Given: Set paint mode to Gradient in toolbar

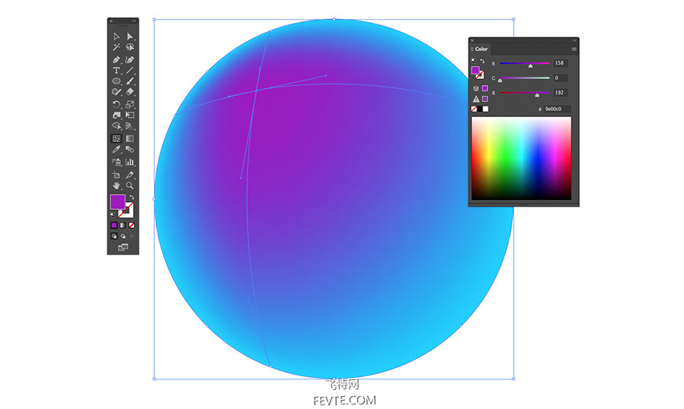Looking at the screenshot, I should 122,225.
